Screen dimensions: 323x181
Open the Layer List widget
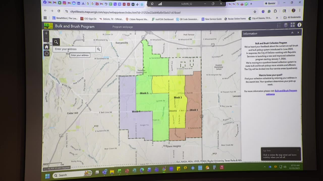tap(286, 25)
